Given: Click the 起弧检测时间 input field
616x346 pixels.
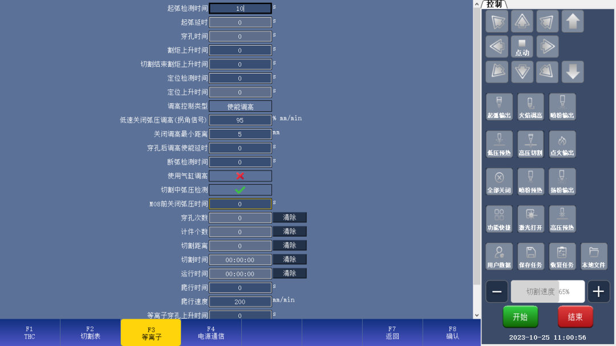Looking at the screenshot, I should pos(240,8).
